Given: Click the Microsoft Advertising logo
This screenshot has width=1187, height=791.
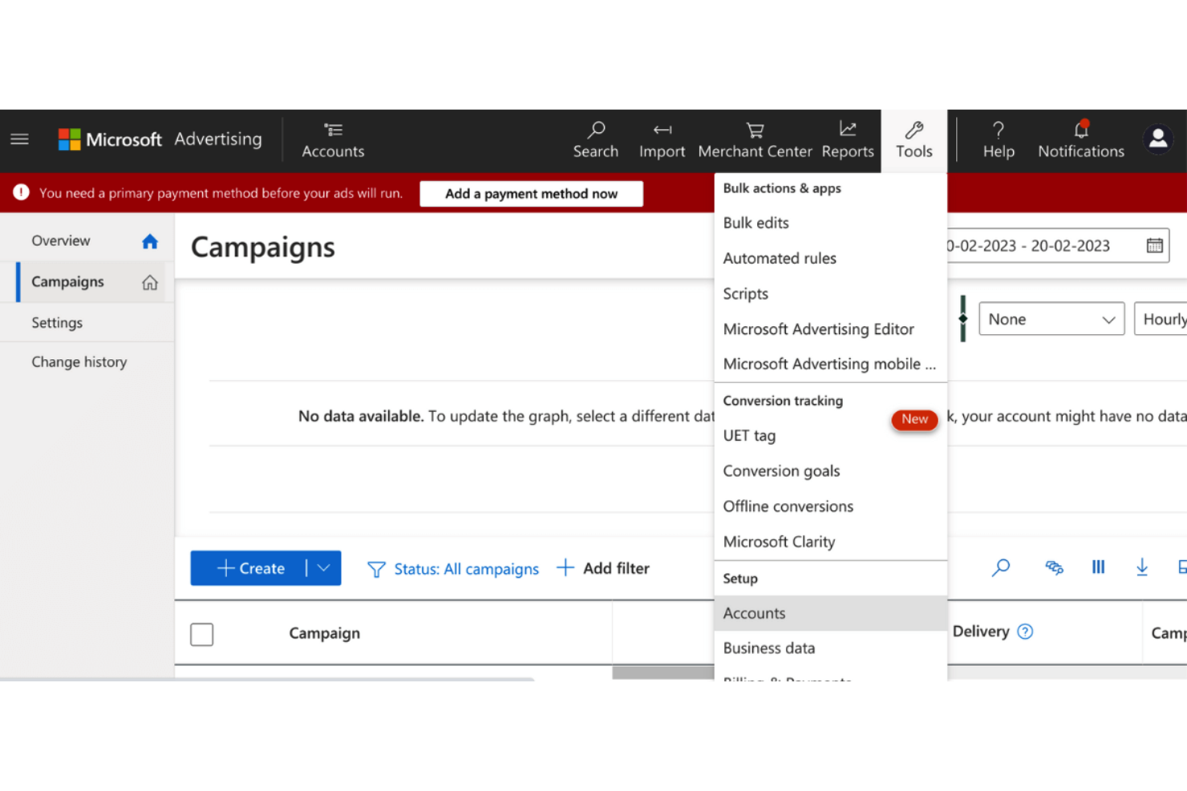Looking at the screenshot, I should [160, 139].
